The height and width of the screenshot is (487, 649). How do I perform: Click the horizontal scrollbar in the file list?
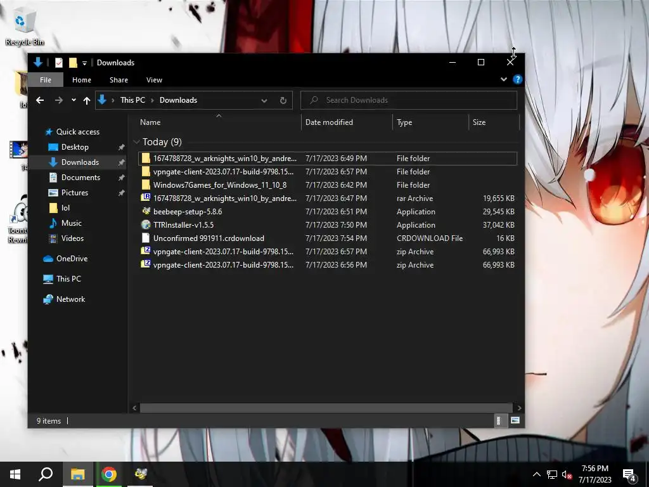pyautogui.click(x=326, y=408)
